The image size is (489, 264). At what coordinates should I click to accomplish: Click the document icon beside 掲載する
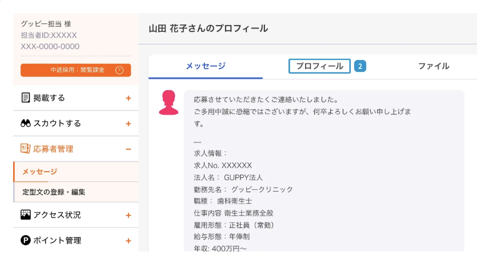pos(26,98)
